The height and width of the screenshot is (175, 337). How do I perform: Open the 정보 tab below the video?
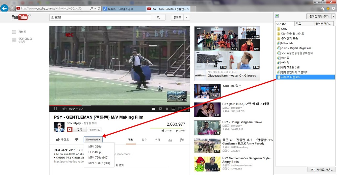131,140
